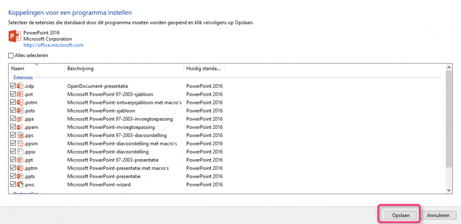Screen dimensions: 461x224
Task: Click the PowerPoint 2016 application logo
Action: [15, 37]
